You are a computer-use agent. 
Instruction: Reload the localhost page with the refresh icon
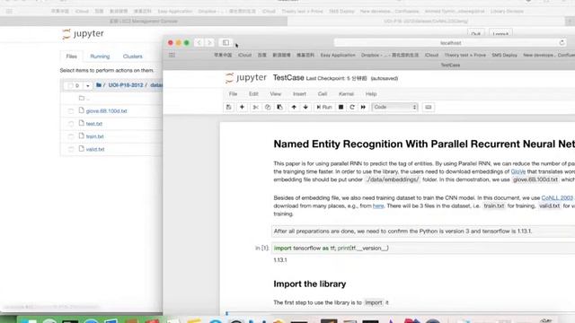(x=562, y=43)
